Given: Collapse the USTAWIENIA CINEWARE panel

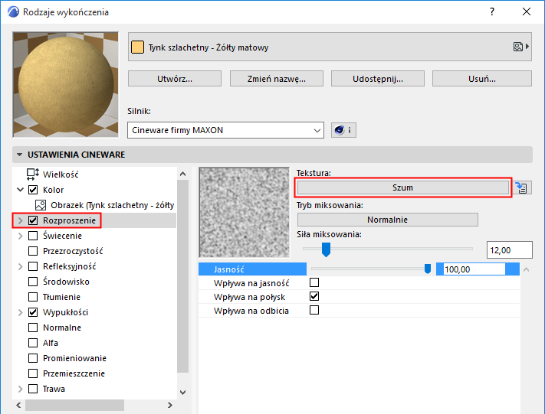Looking at the screenshot, I should (x=19, y=155).
